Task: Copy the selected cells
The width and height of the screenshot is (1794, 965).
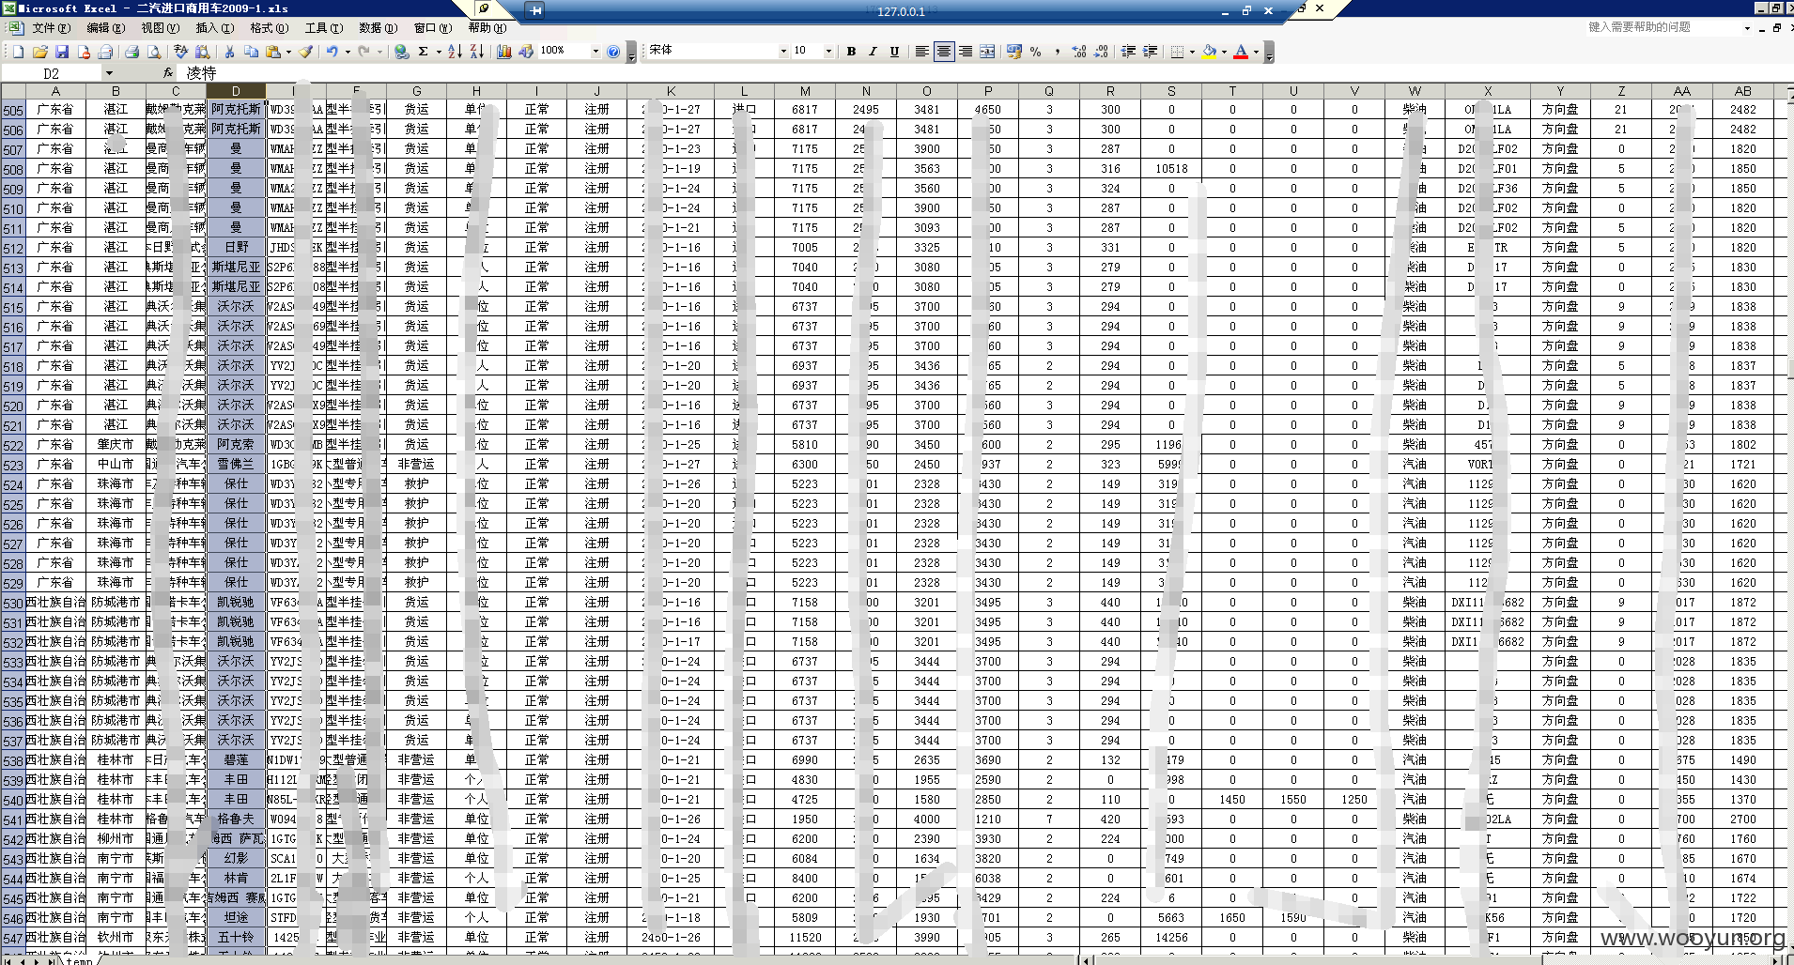Action: tap(250, 52)
